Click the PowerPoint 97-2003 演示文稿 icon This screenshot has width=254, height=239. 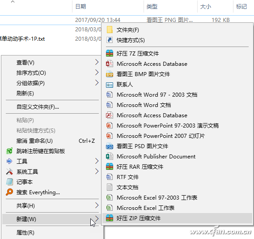110,125
